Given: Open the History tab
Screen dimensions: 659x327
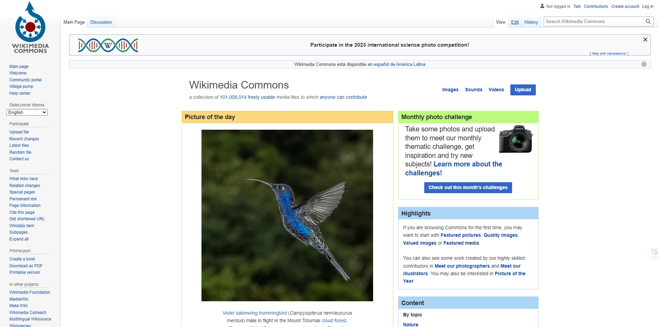Looking at the screenshot, I should pos(531,22).
